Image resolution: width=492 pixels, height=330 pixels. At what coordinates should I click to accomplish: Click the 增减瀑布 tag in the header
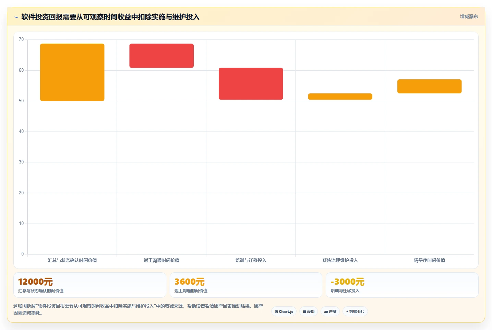coord(469,16)
